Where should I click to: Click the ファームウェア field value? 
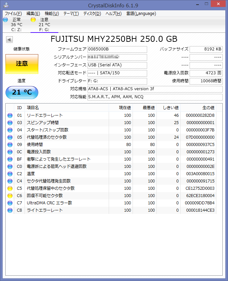[117, 49]
